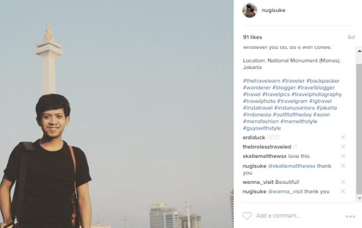Open the three-dots more options menu
The height and width of the screenshot is (228, 362).
point(350,217)
